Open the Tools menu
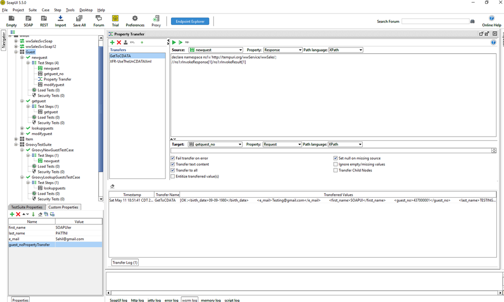Screen dimensions: 504x302 coord(70,10)
